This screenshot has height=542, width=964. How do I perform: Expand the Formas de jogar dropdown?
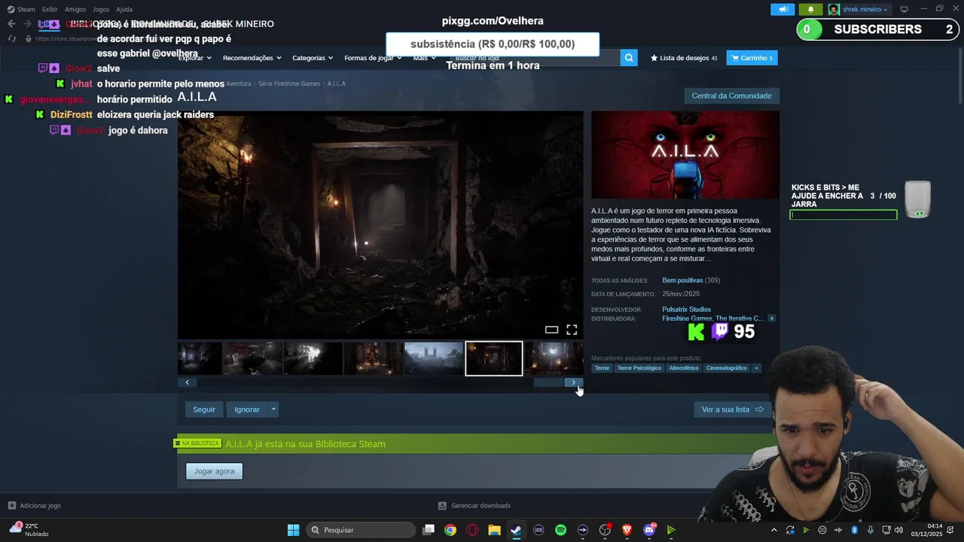[373, 58]
